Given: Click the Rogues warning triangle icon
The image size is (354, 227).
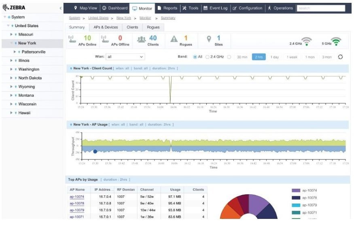Looking at the screenshot, I should [x=174, y=39].
